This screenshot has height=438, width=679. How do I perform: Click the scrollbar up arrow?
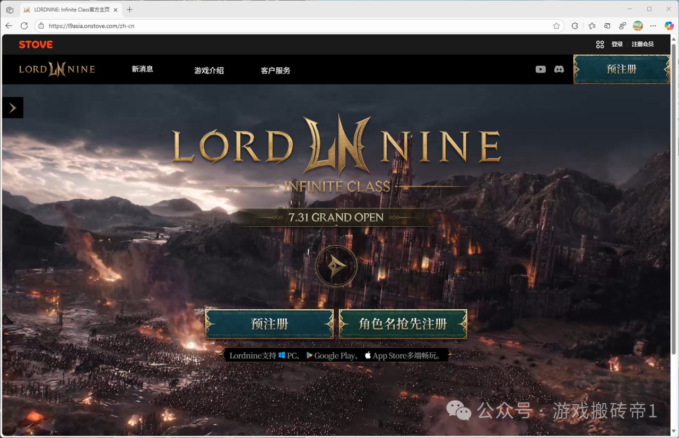click(x=674, y=39)
